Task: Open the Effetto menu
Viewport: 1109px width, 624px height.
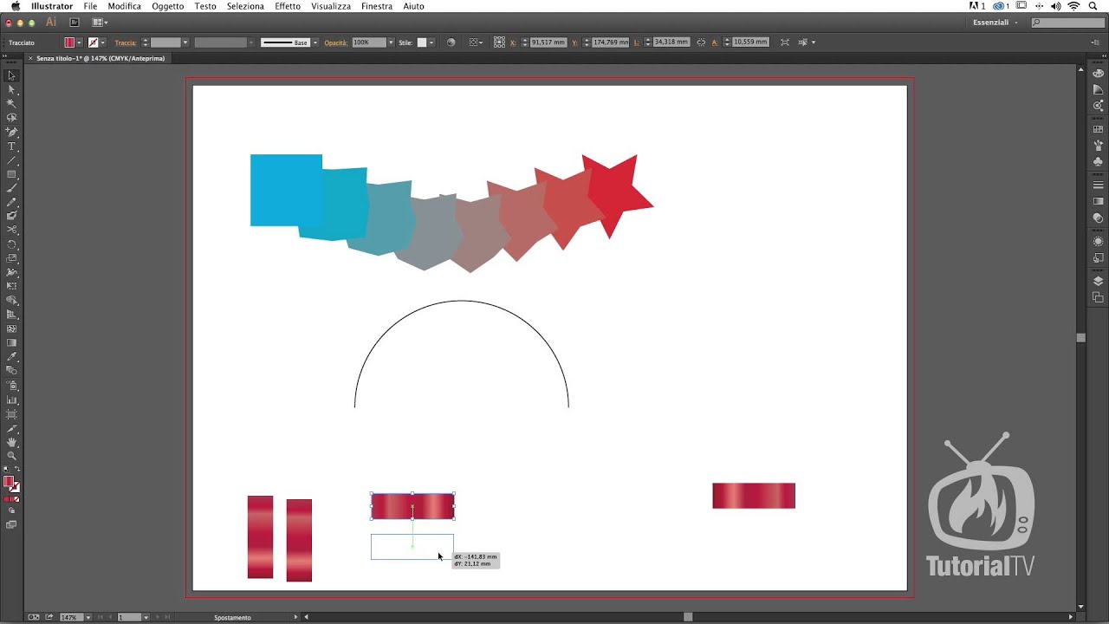Action: point(288,6)
